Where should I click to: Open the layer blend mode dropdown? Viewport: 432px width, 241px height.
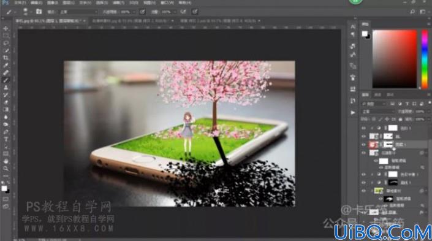pos(378,112)
